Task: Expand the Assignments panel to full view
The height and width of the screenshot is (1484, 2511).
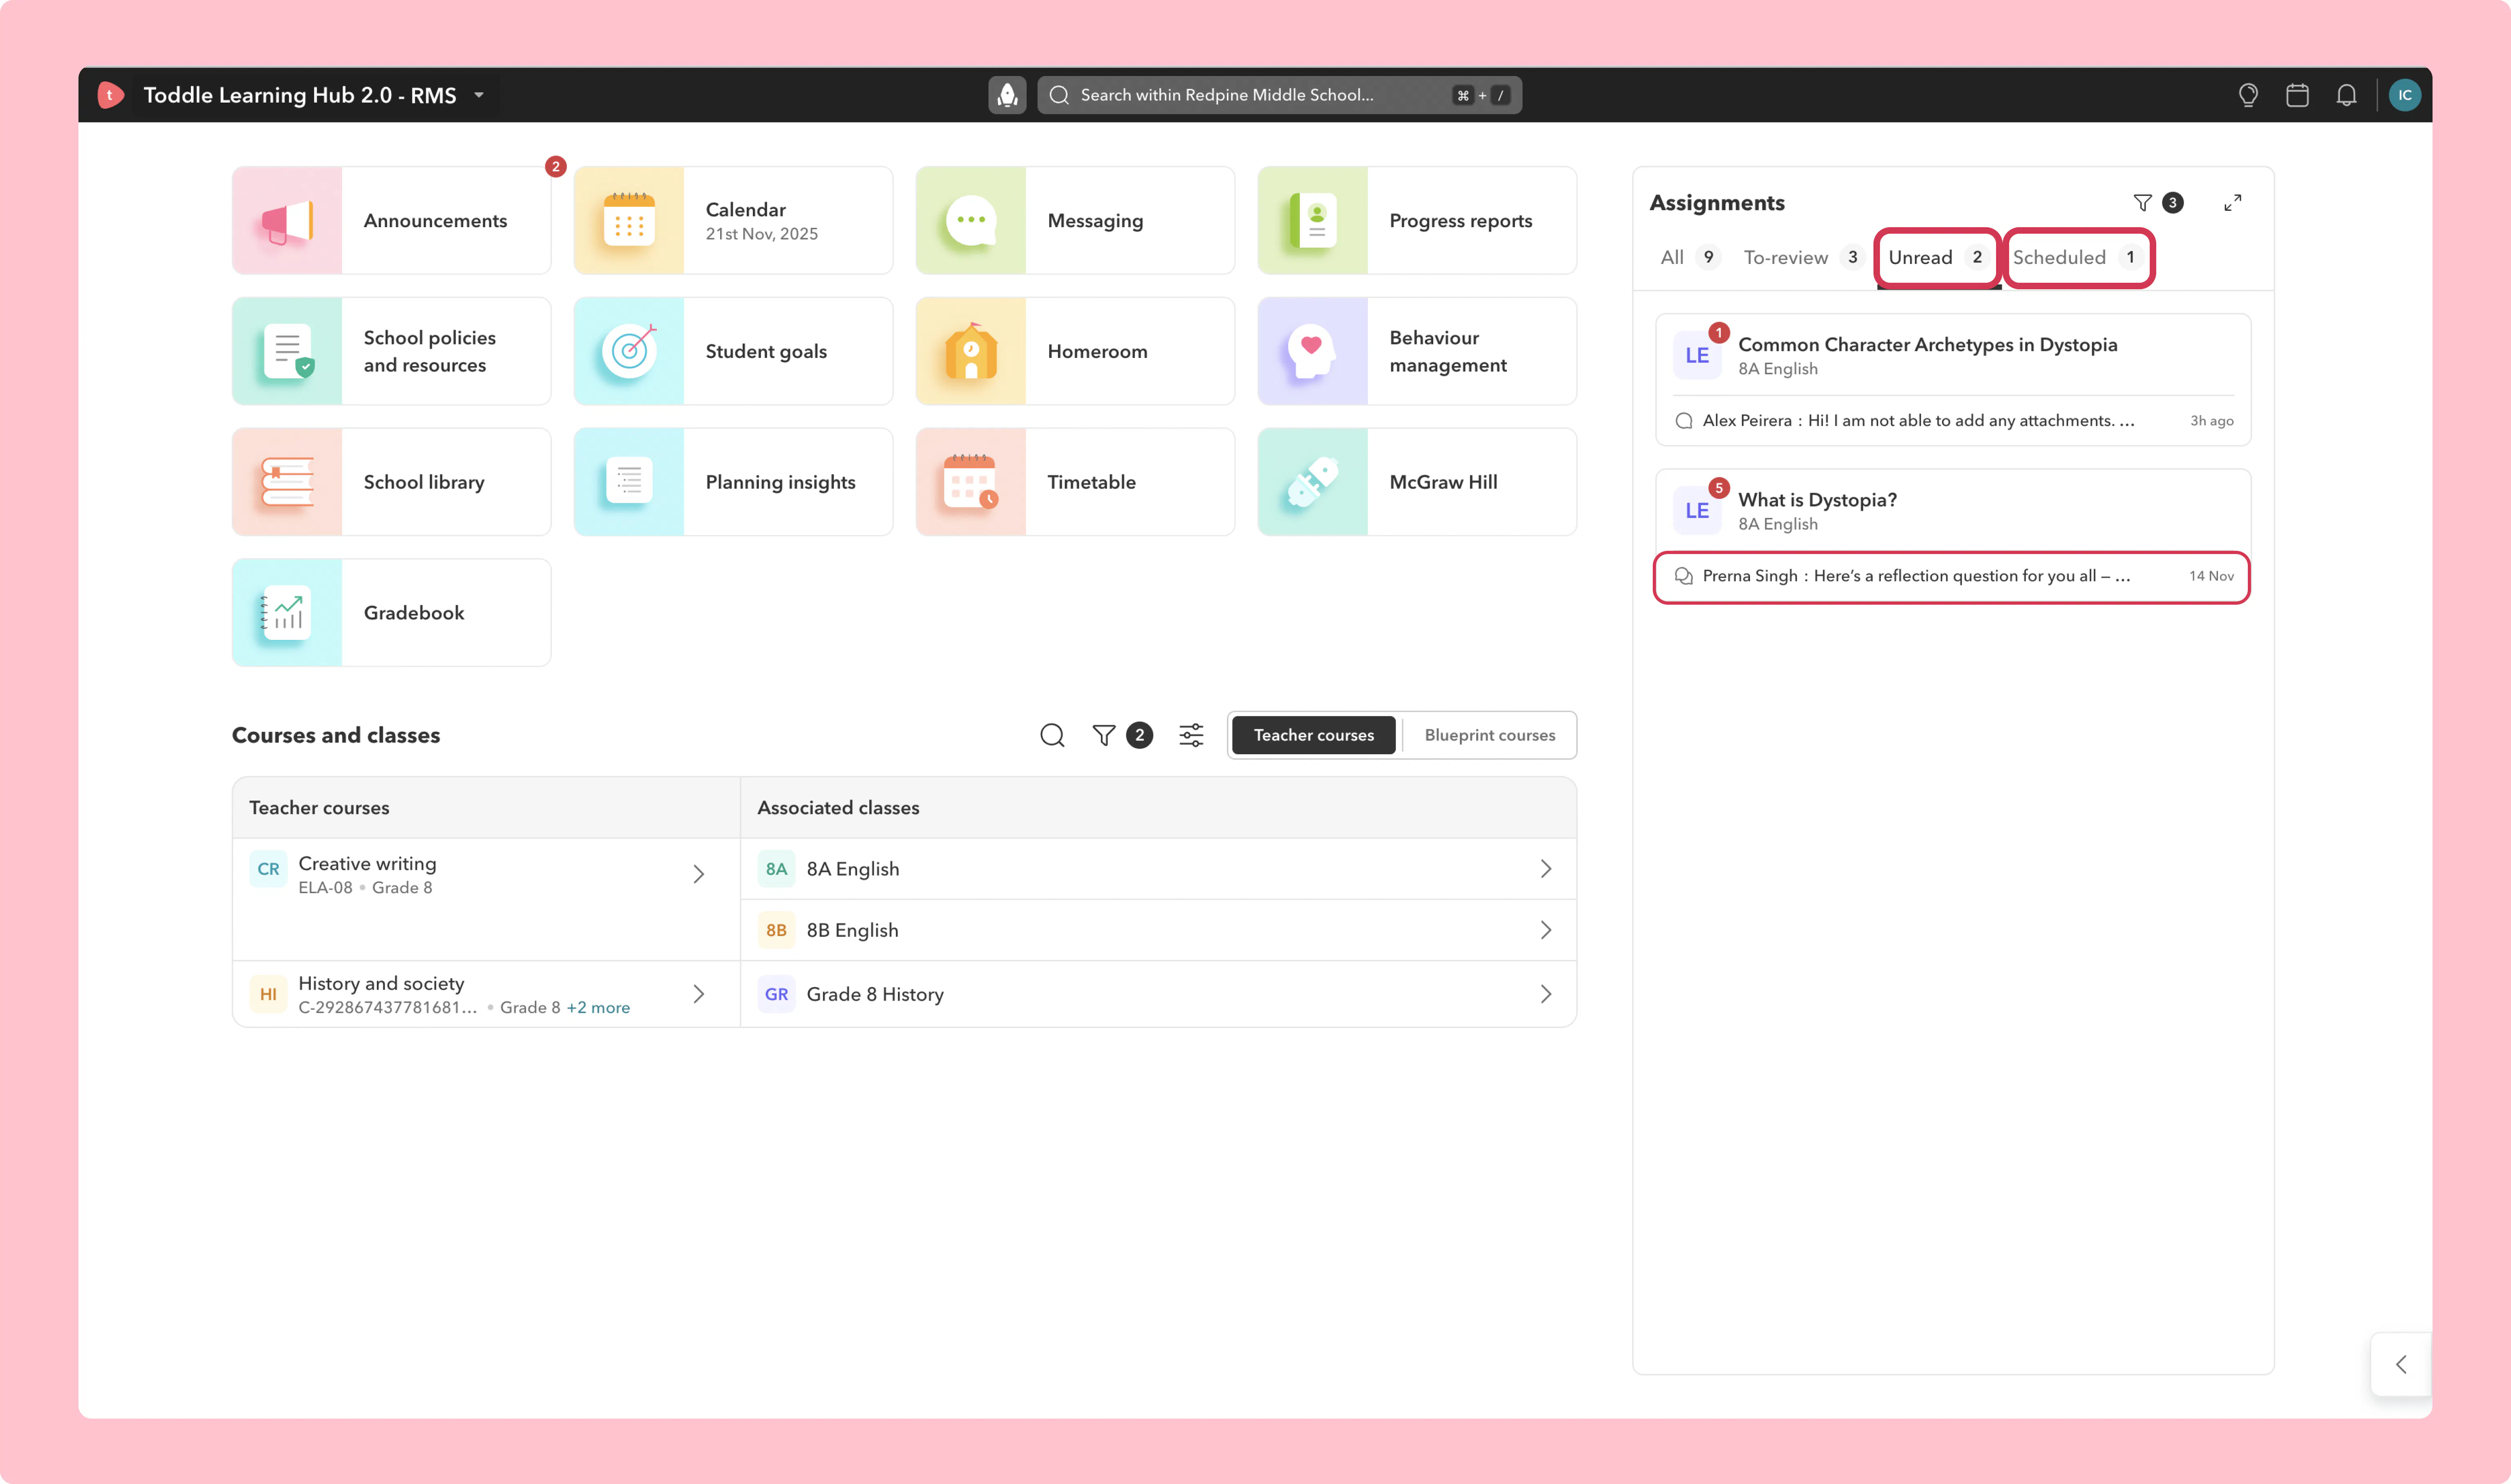Action: tap(2232, 203)
